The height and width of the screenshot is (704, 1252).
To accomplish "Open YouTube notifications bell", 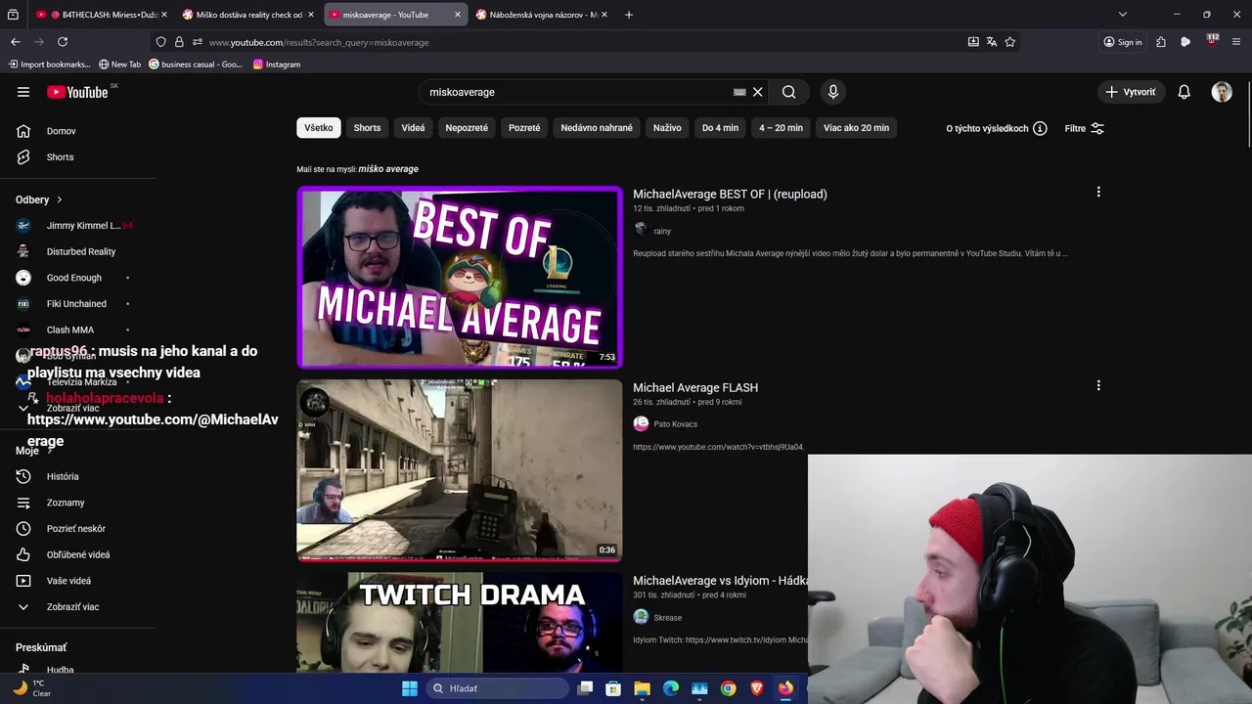I will pyautogui.click(x=1184, y=92).
